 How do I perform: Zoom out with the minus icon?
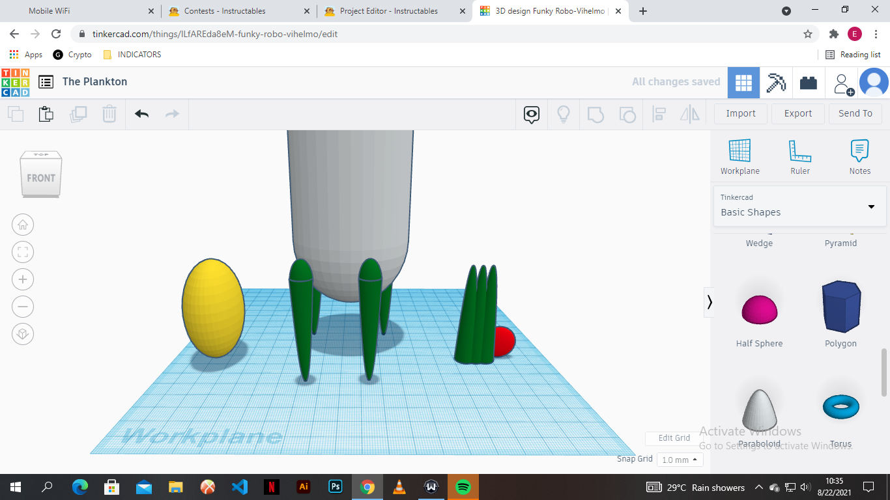pos(23,307)
